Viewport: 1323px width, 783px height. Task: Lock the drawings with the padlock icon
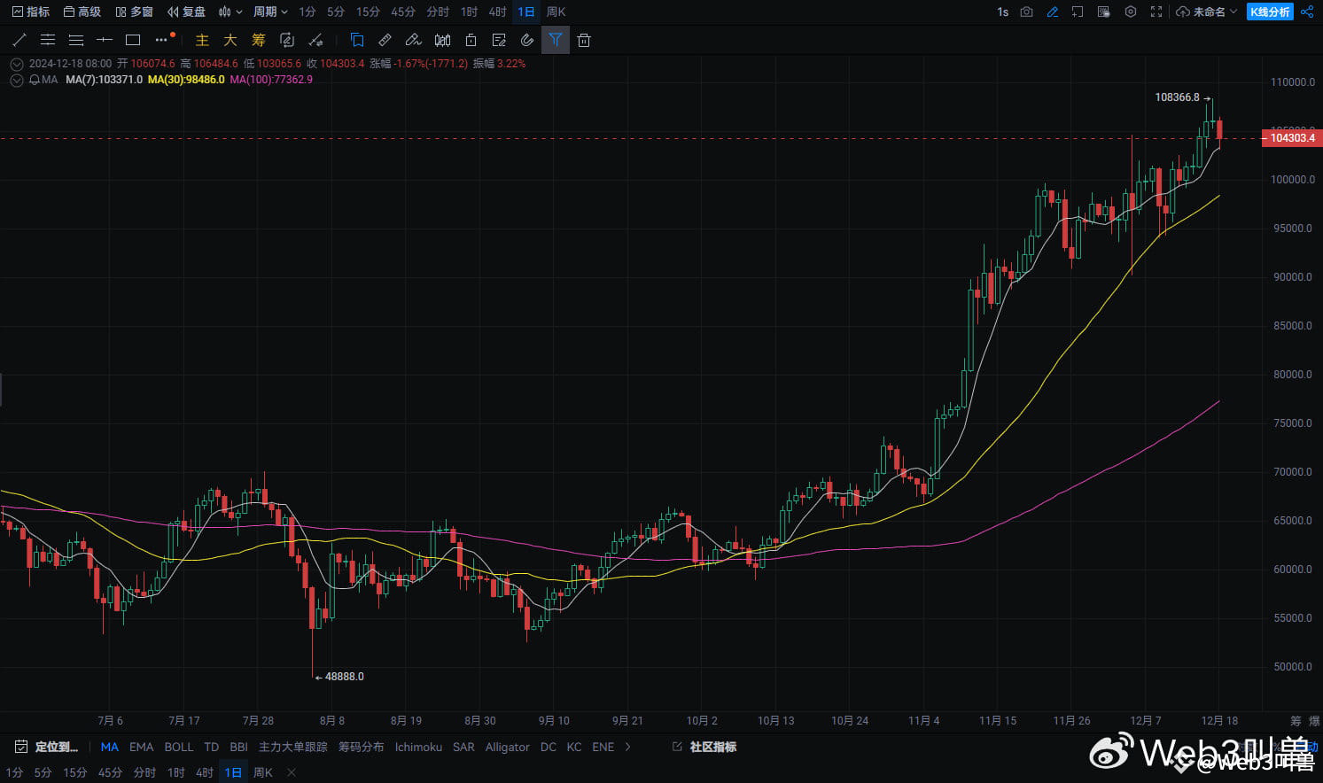click(x=471, y=40)
